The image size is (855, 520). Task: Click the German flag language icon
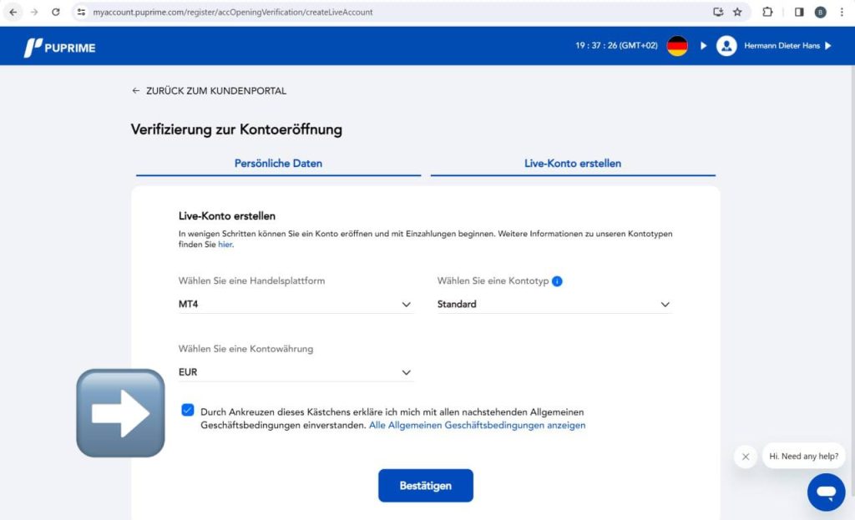point(677,46)
